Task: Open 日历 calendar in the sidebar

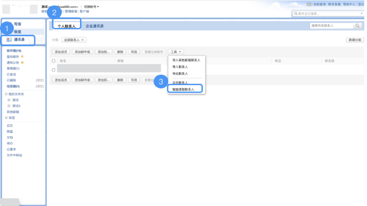Action: pyautogui.click(x=10, y=126)
